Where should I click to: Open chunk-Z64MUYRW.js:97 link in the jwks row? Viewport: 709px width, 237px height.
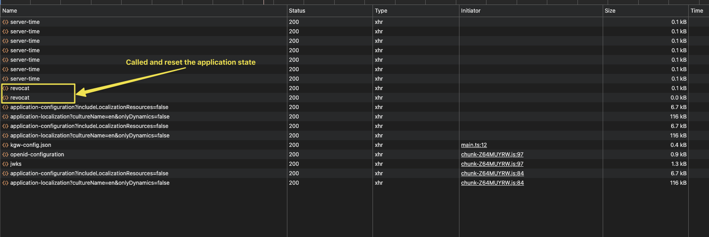pyautogui.click(x=492, y=164)
